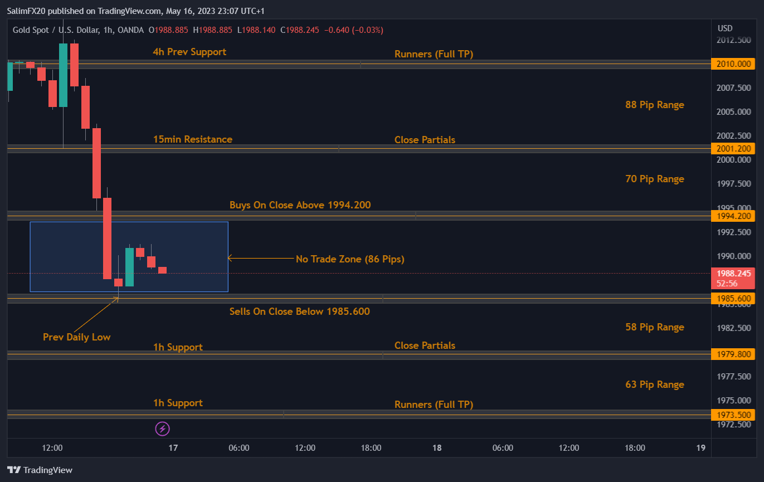Click the 12:00 timestamp on the time axis

point(52,447)
